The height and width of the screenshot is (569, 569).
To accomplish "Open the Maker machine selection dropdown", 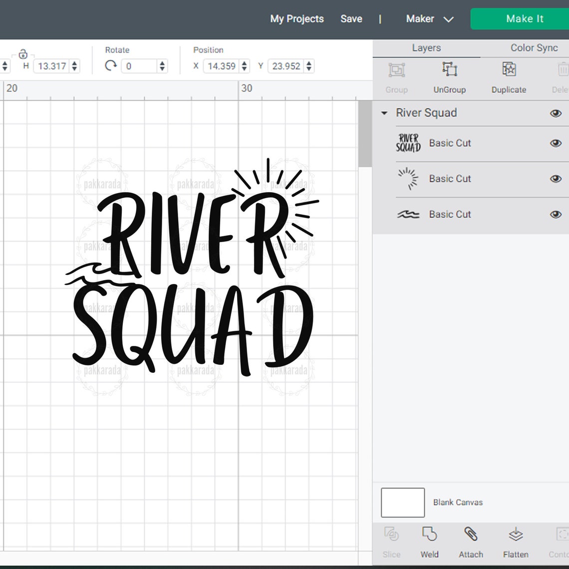I will pyautogui.click(x=430, y=18).
